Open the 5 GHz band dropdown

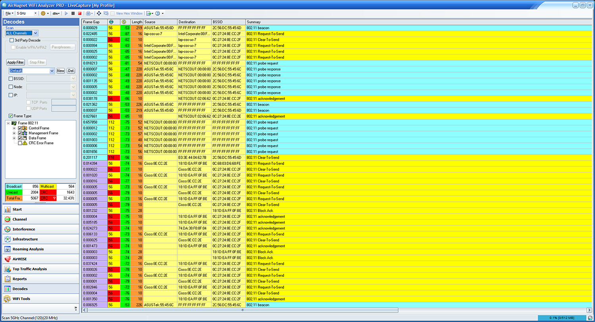point(36,13)
